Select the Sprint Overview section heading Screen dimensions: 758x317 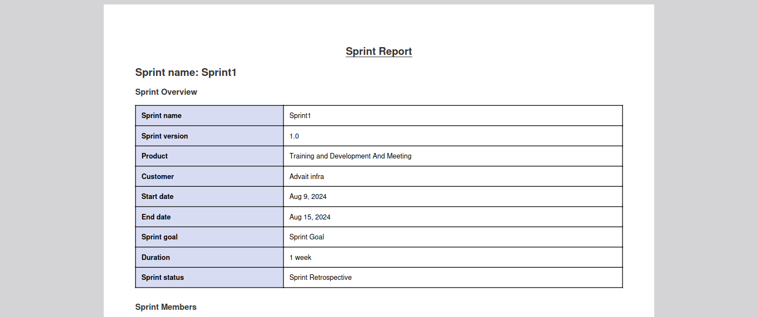(166, 92)
